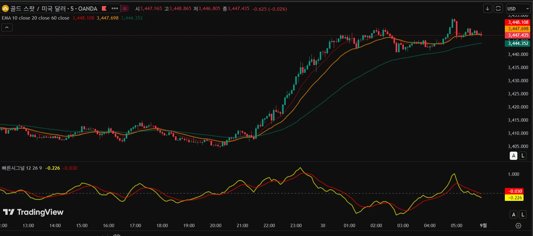Click the fullscreen bracket icon button
533x236 pixels.
(x=498, y=8)
